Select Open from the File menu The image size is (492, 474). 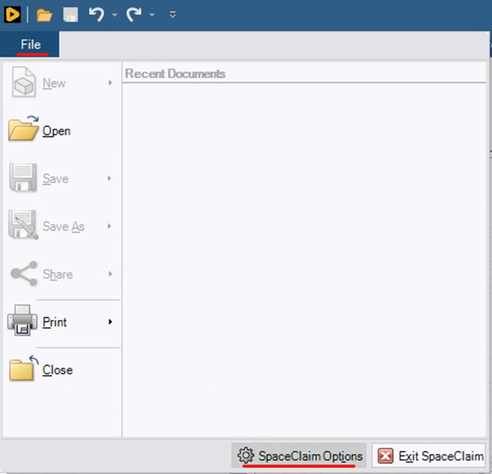[x=56, y=131]
